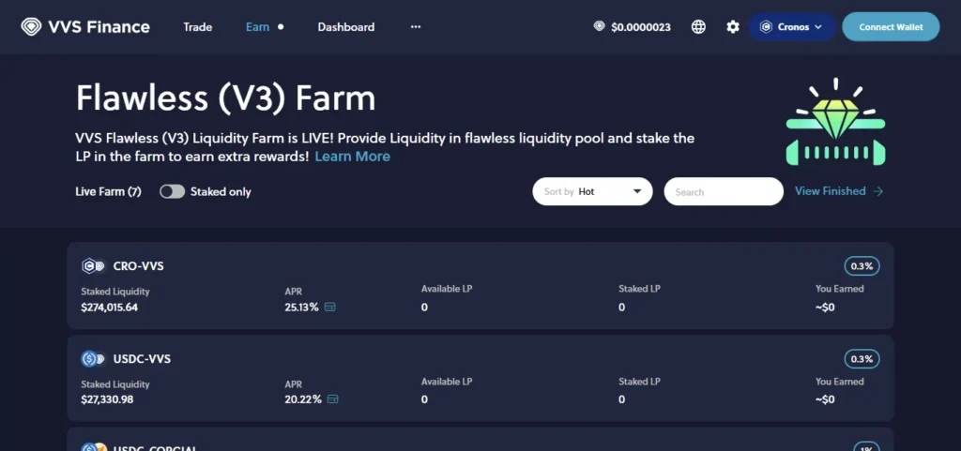The width and height of the screenshot is (961, 451).
Task: Open the View Finished link
Action: pos(838,191)
